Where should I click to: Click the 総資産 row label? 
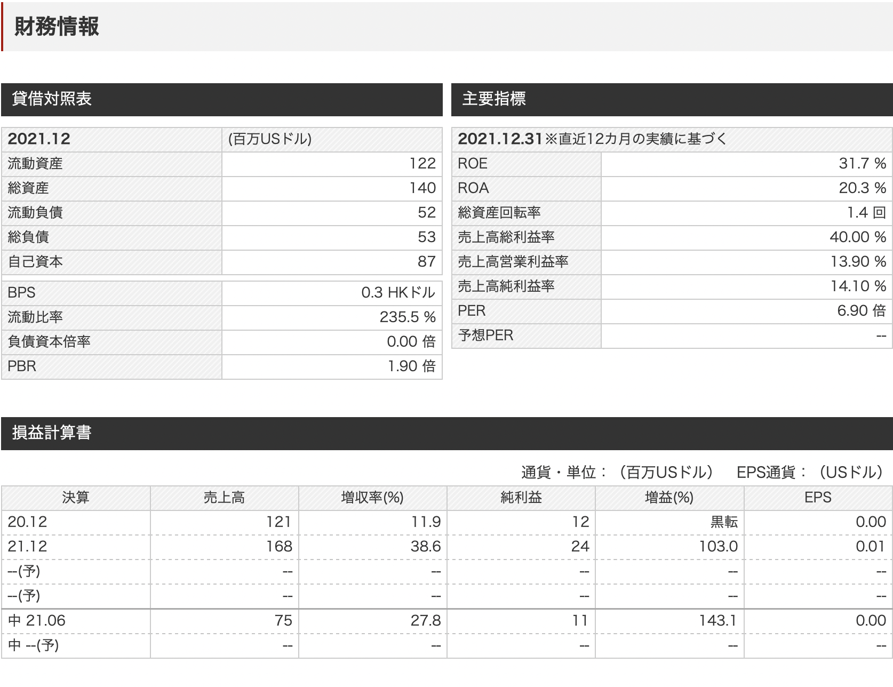111,188
